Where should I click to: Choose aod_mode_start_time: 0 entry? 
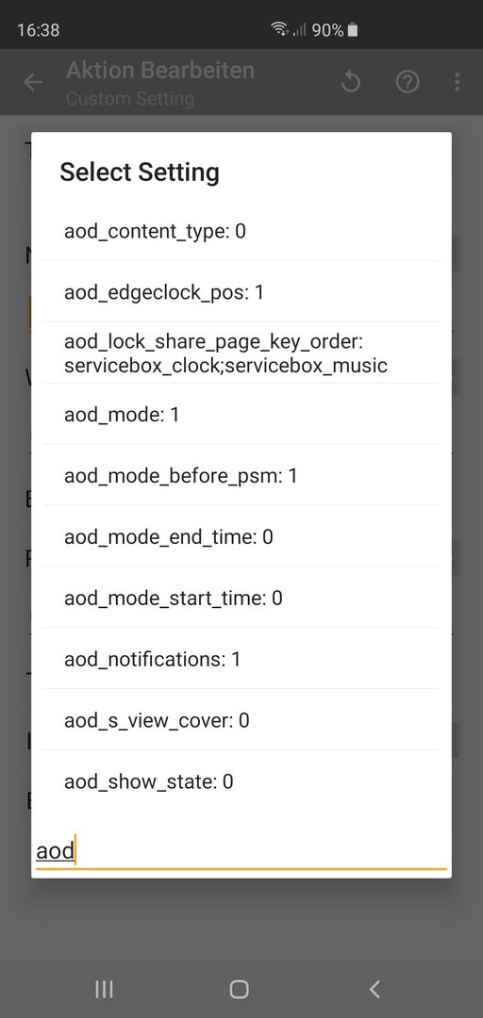click(x=241, y=598)
